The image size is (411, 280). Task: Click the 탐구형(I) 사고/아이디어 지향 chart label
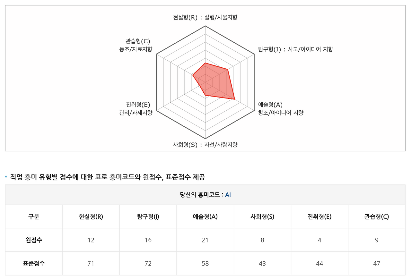click(x=296, y=49)
